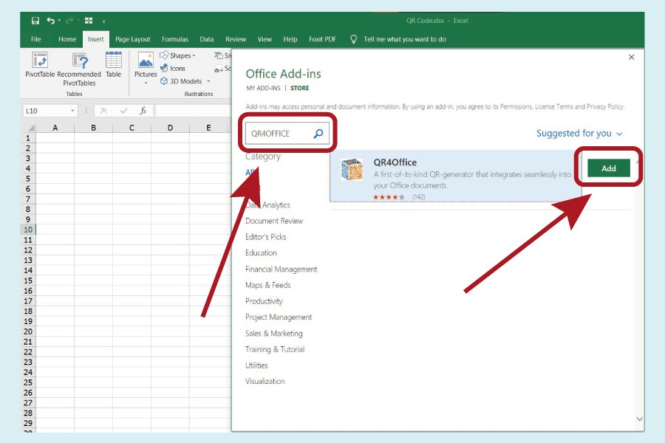This screenshot has height=443, width=665.
Task: Switch to MY ADD-INS tab
Action: pyautogui.click(x=263, y=88)
